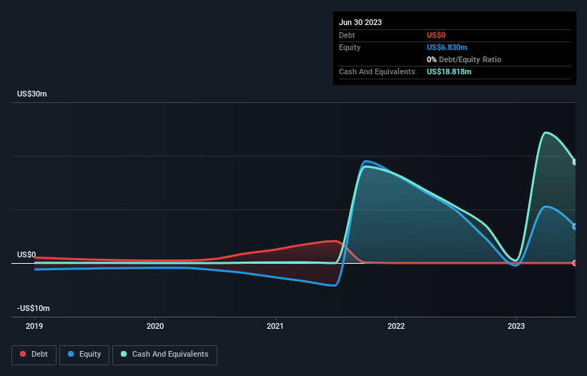Viewport: 587px width, 376px height.
Task: Select the red Debt endpoint marker
Action: [x=575, y=263]
